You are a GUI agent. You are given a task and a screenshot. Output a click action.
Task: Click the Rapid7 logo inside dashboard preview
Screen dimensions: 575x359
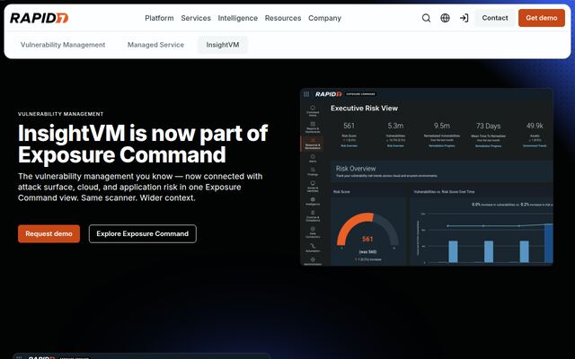click(x=328, y=94)
